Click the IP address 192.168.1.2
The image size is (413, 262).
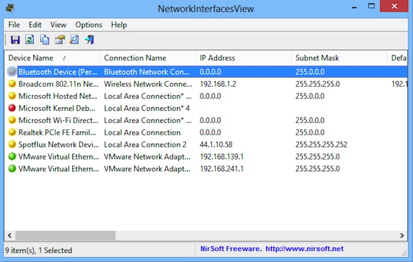click(218, 84)
